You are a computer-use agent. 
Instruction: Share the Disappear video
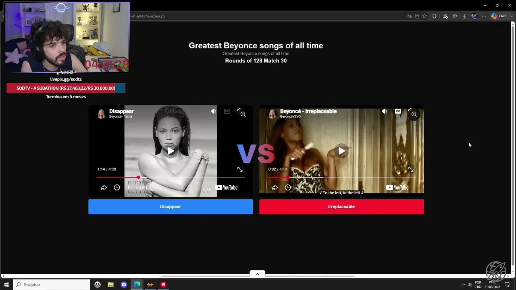click(x=104, y=187)
